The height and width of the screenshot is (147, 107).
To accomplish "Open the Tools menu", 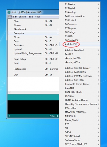I will (30, 17).
